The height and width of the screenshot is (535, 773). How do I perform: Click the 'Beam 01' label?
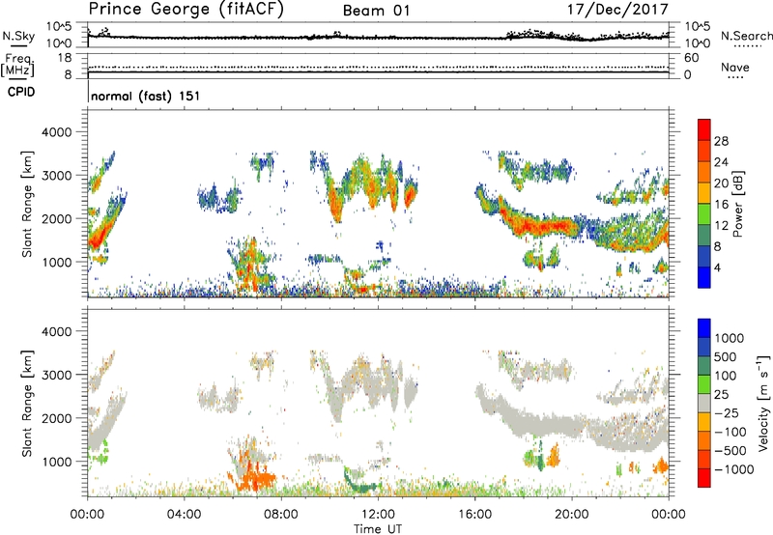376,11
